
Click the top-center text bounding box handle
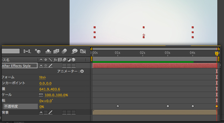(144, 27)
